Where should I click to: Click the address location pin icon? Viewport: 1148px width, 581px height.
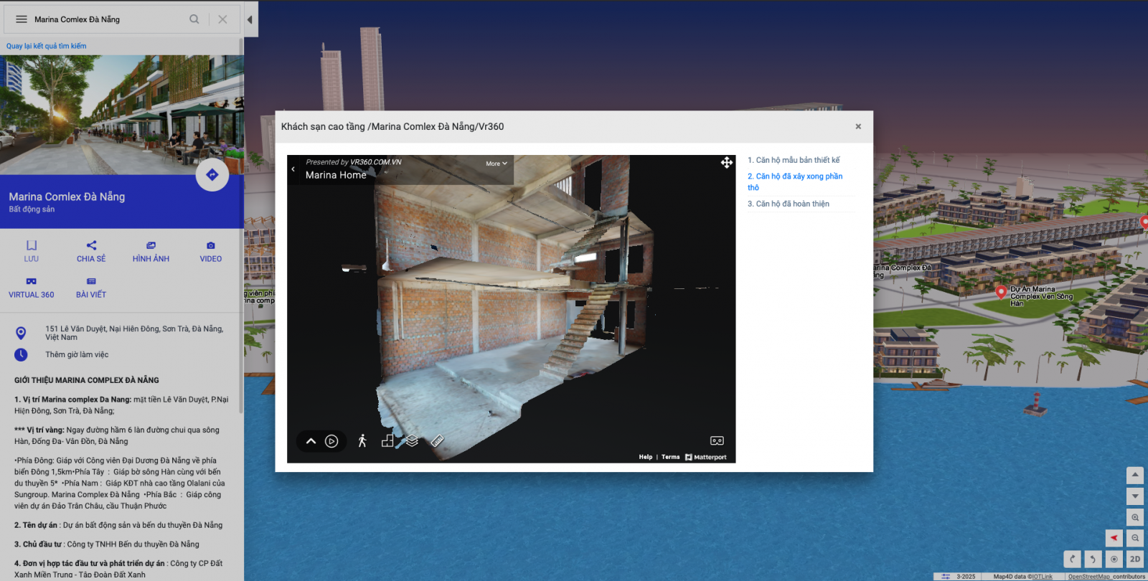(21, 333)
